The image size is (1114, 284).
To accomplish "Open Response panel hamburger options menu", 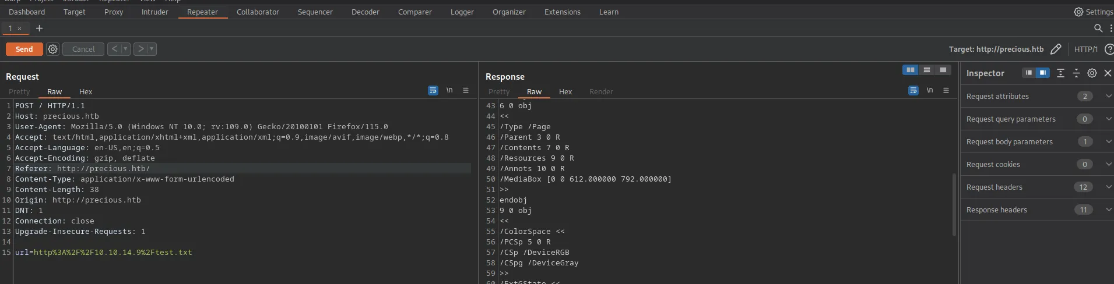I will tap(946, 90).
